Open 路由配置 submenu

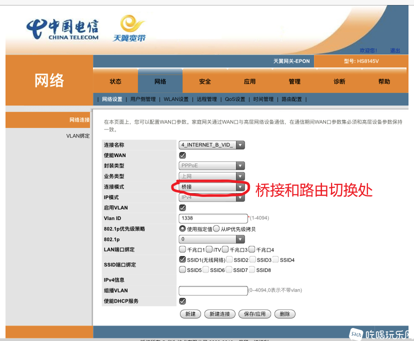pos(292,99)
